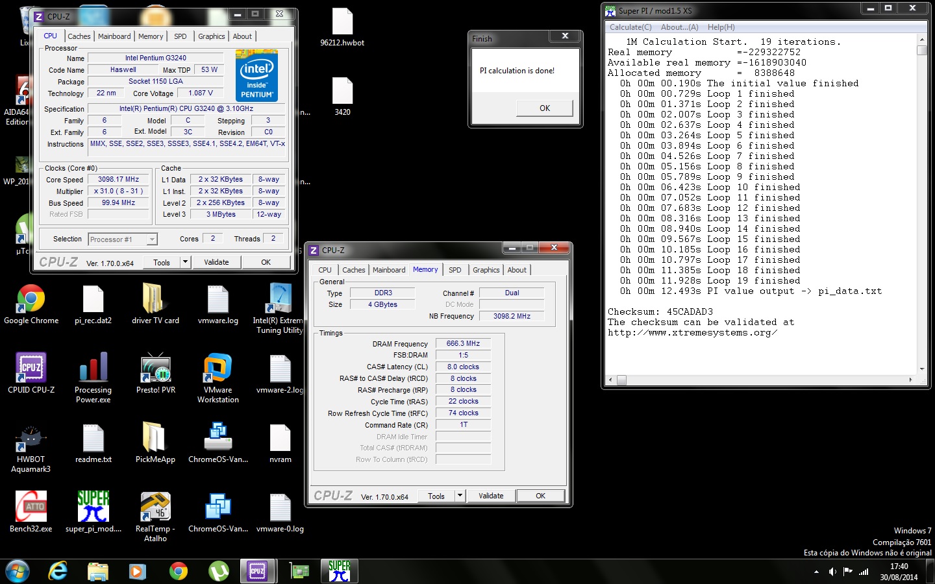Launch Intel Extreme Tuning Utility shortcut
The height and width of the screenshot is (584, 935).
point(279,309)
